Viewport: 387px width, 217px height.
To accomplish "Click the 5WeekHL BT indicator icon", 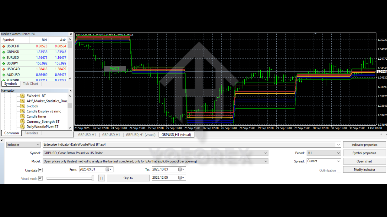I will (x=23, y=96).
